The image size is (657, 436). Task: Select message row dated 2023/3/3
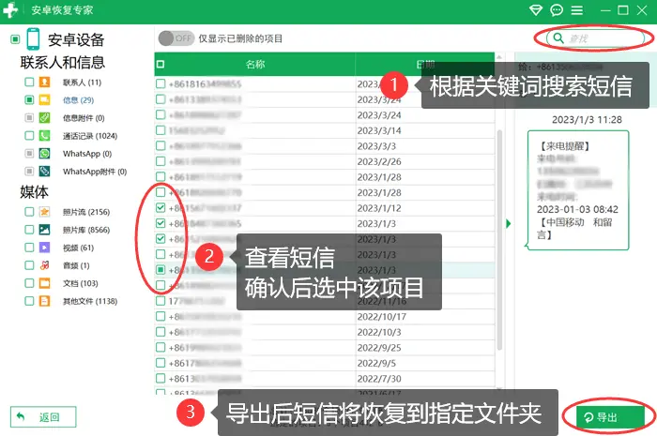click(x=325, y=145)
